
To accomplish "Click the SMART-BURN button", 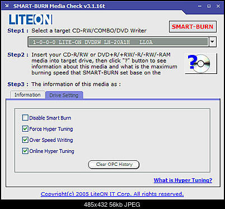I will pyautogui.click(x=193, y=27).
